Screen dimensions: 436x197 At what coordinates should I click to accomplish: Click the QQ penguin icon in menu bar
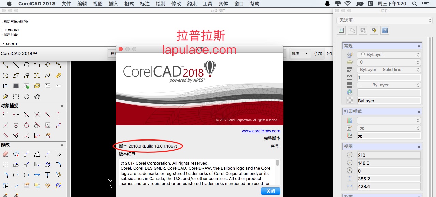tap(327, 4)
